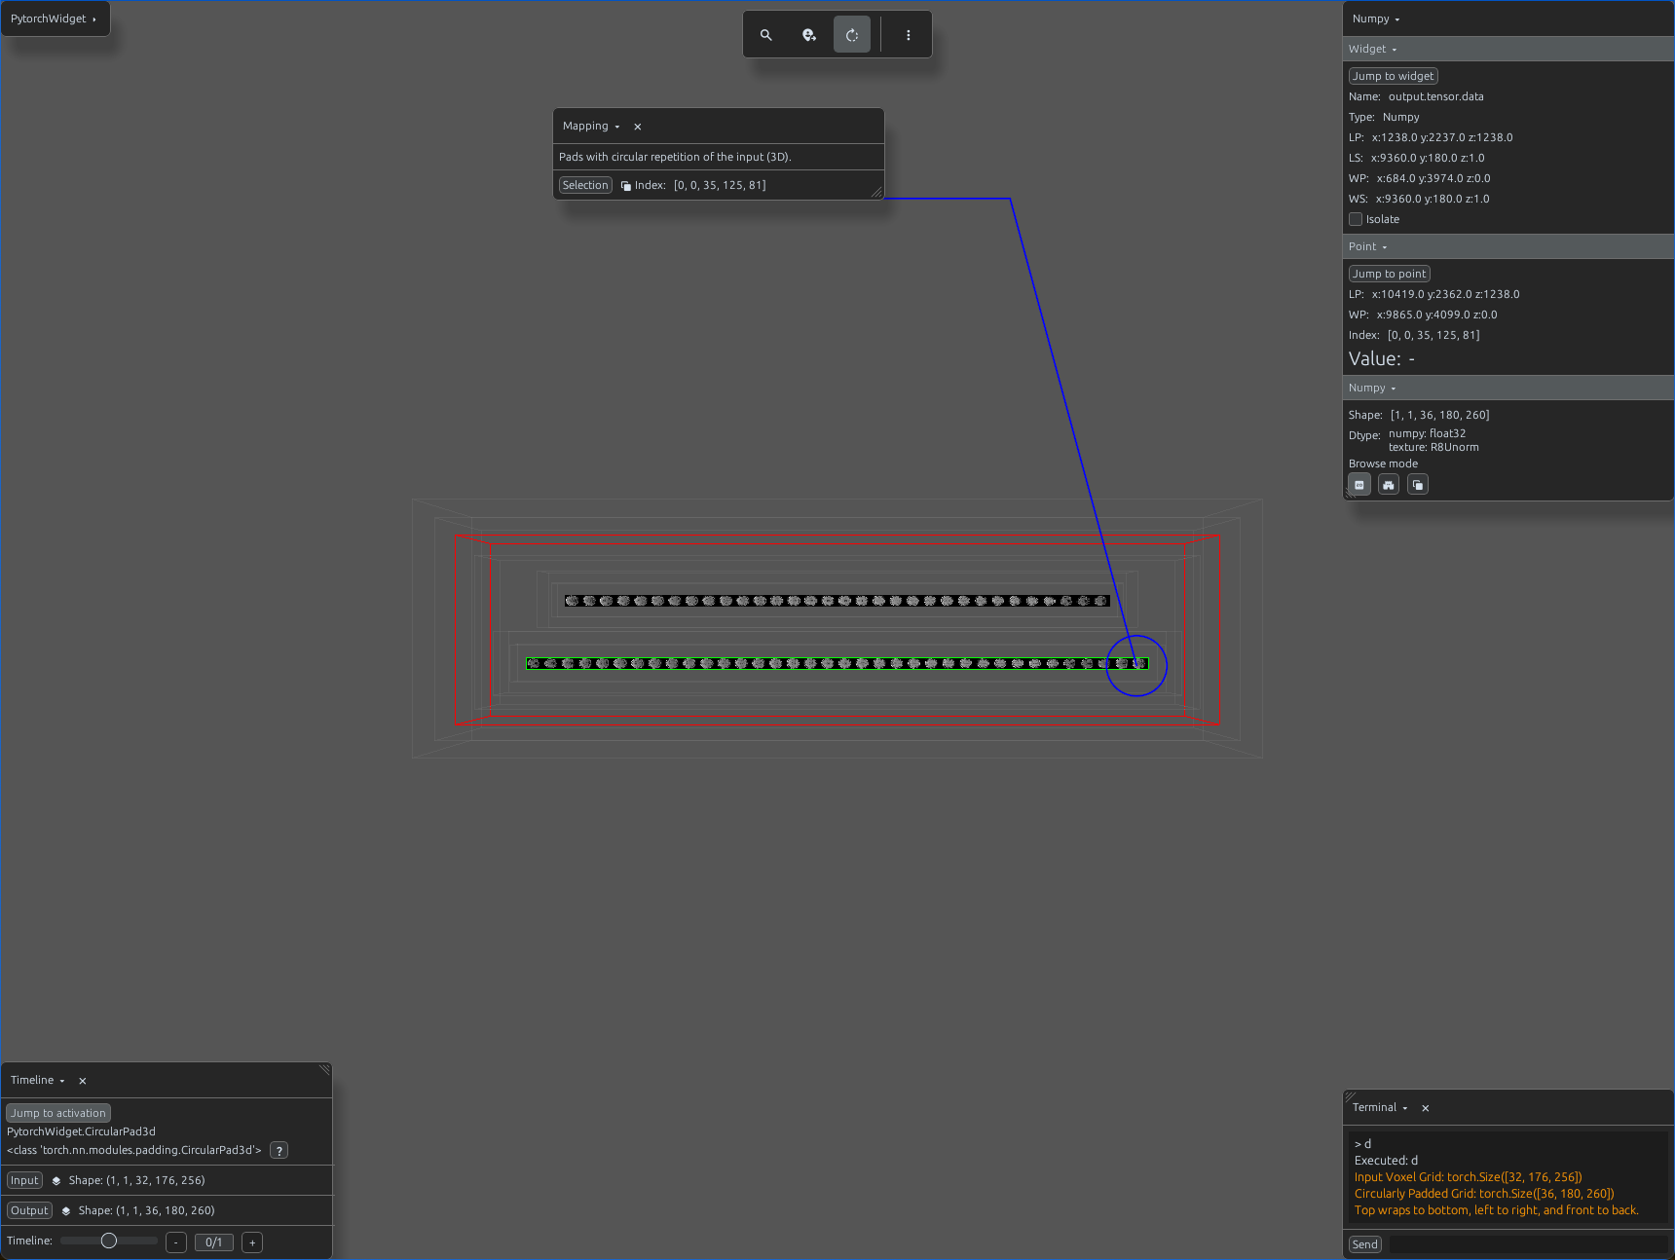Click the plus step button on the timeline
Viewport: 1675px width, 1260px height.
tap(252, 1242)
